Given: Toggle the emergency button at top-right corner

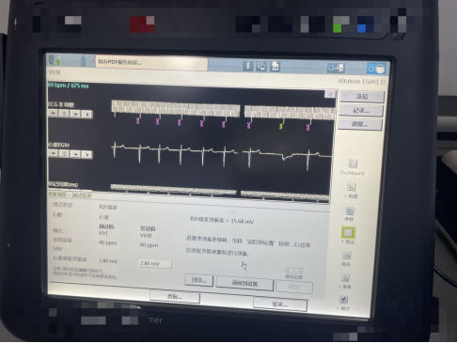Looking at the screenshot, I should 377,69.
